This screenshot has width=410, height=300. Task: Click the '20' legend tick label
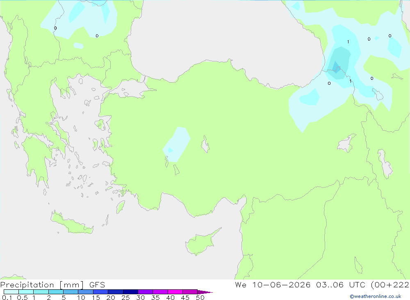(x=111, y=298)
